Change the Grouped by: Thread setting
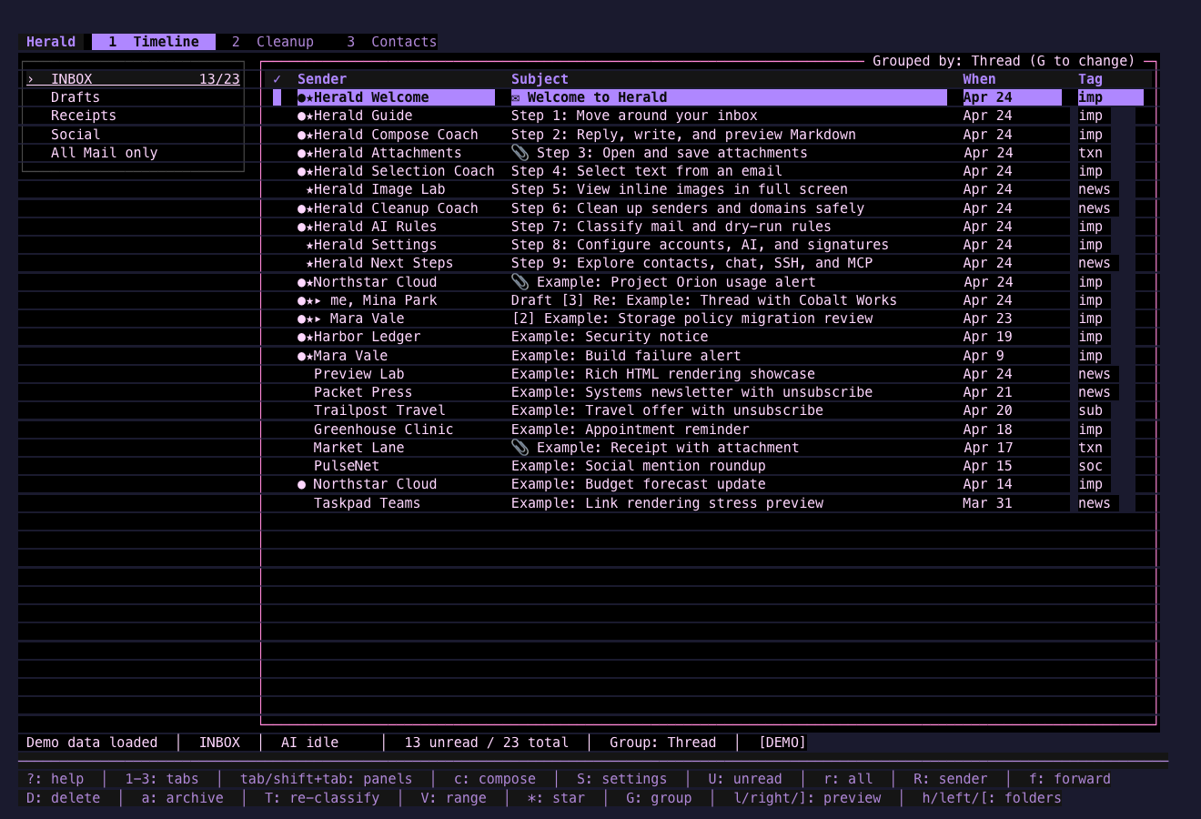This screenshot has height=819, width=1201. coord(1004,61)
